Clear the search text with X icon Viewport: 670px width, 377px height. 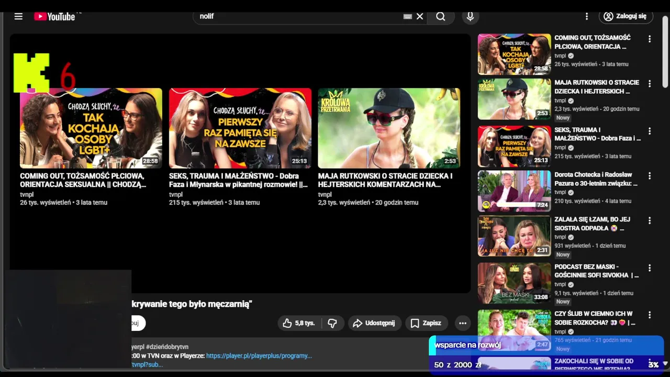coord(420,16)
